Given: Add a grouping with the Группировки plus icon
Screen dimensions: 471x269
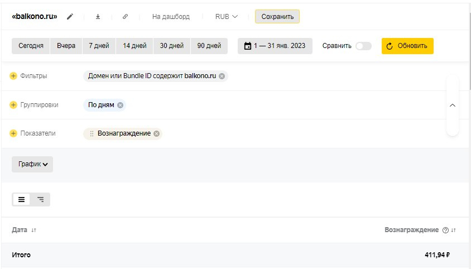Looking at the screenshot, I should click(x=13, y=105).
